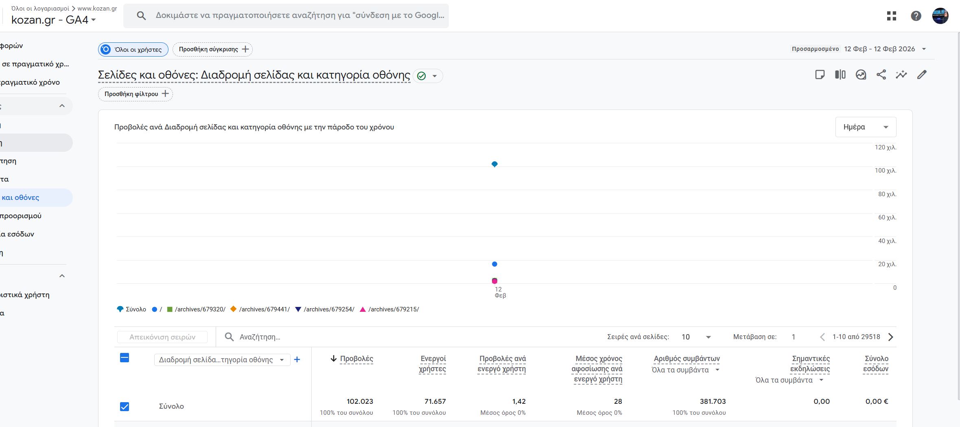The height and width of the screenshot is (427, 960).
Task: Click the Προσθήκη φίλτρου button
Action: click(x=135, y=94)
